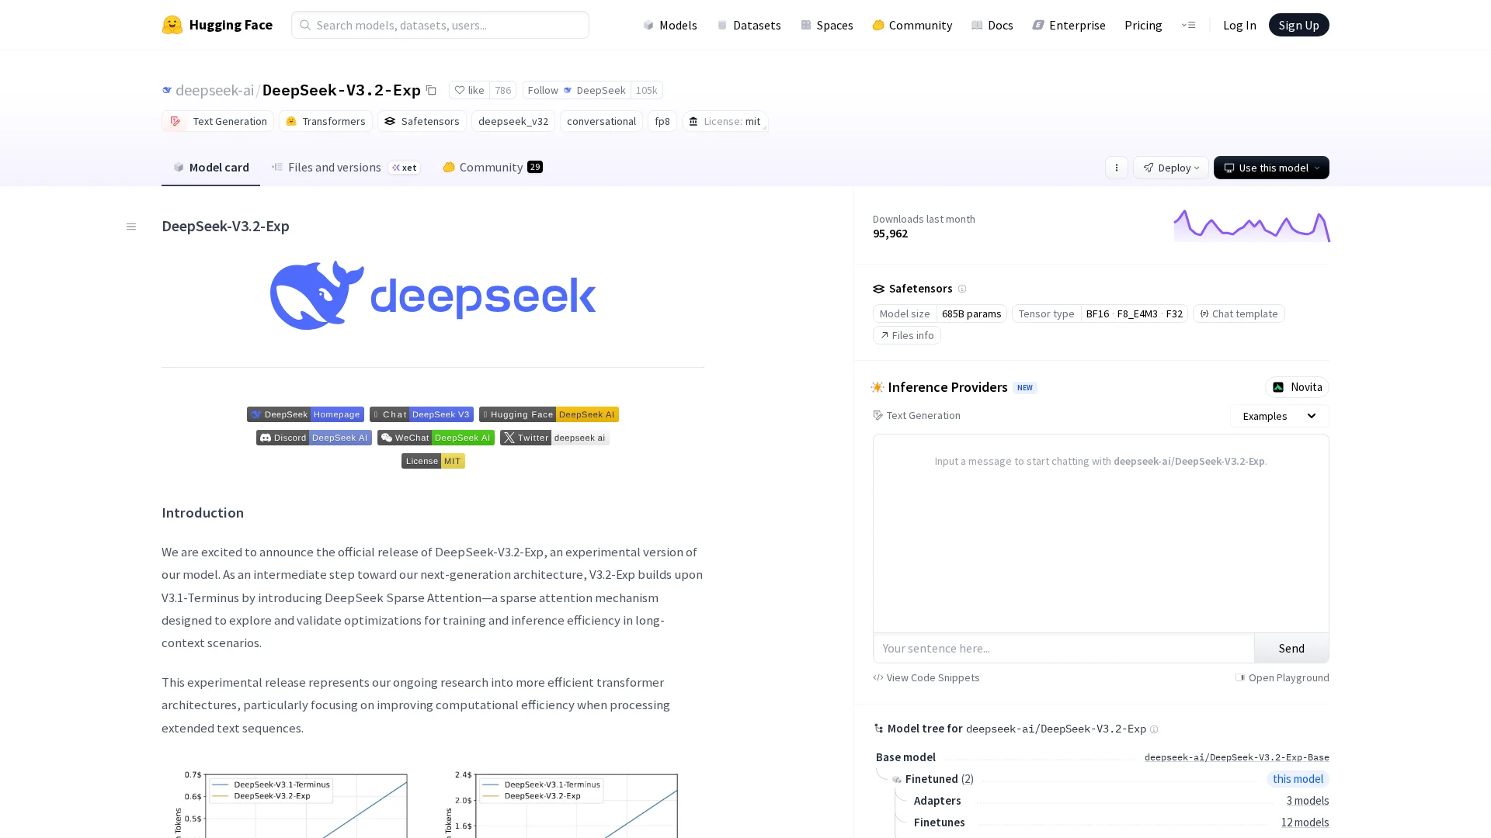This screenshot has width=1491, height=838.
Task: Follow the DeepSeek organization
Action: (576, 90)
